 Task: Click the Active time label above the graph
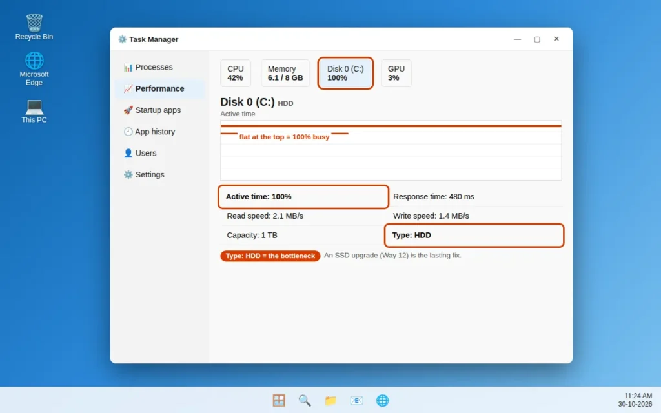tap(238, 114)
